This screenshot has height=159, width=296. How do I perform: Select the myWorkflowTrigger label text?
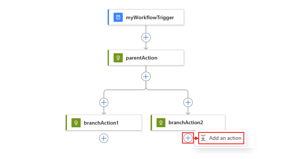(150, 17)
